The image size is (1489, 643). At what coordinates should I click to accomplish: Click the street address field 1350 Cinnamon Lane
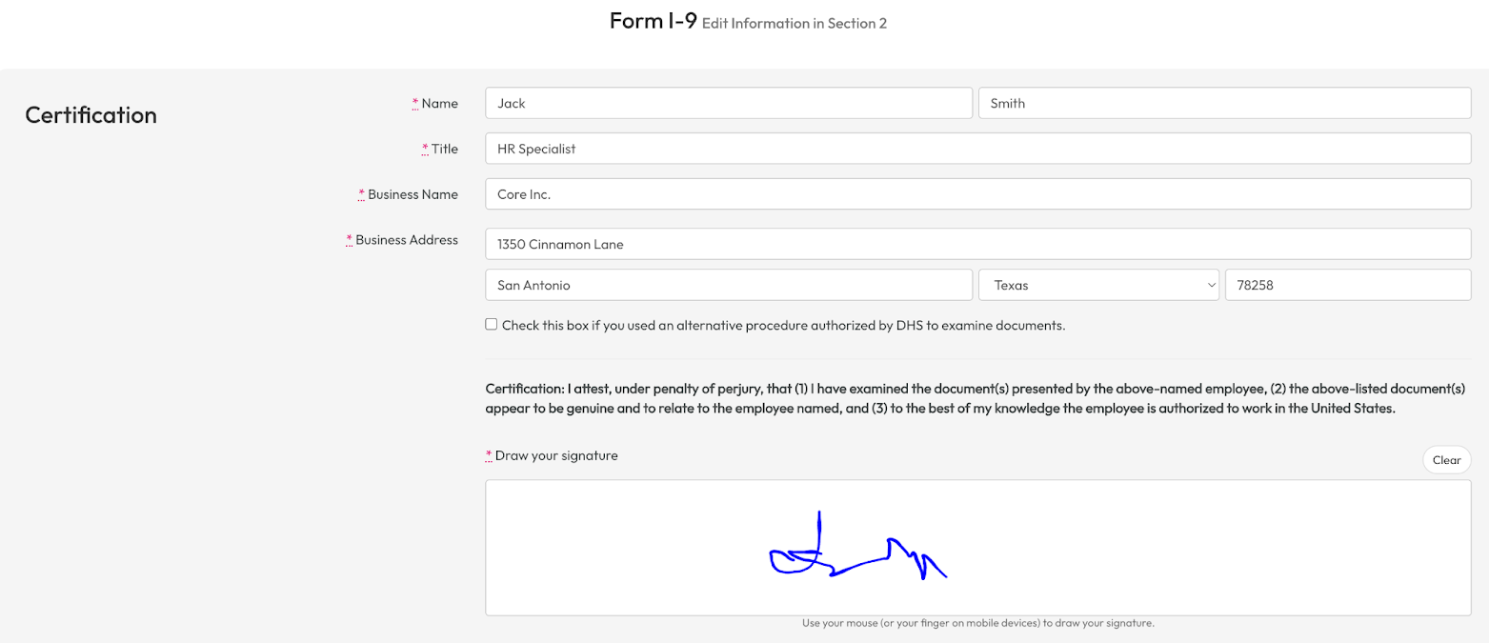(977, 244)
